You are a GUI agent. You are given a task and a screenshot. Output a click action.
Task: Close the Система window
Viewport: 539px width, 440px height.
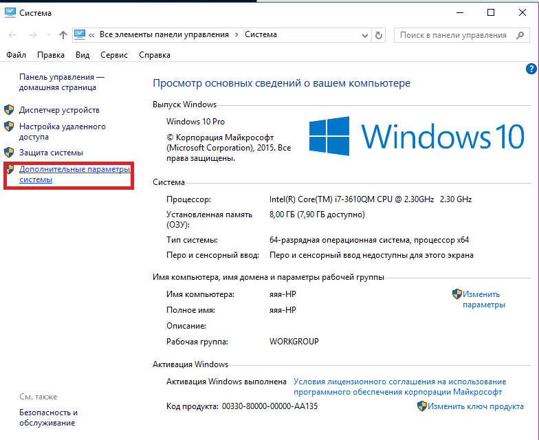coord(522,12)
